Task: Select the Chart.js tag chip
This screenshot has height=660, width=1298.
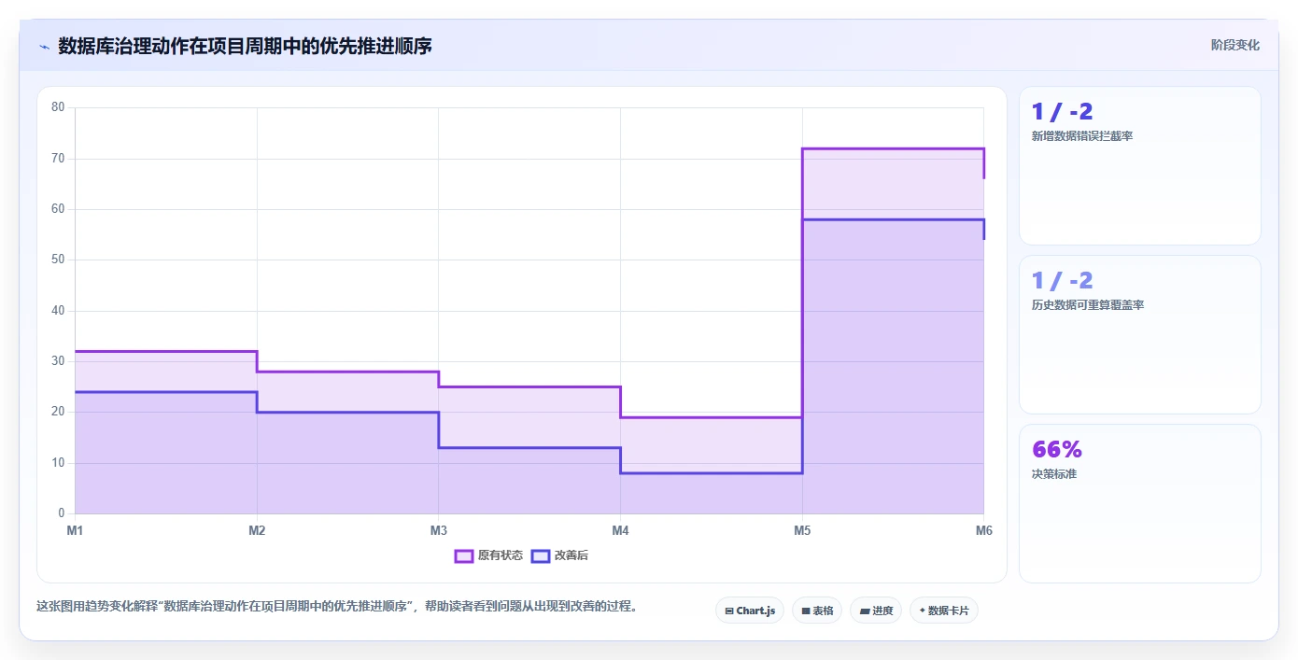Action: [750, 611]
